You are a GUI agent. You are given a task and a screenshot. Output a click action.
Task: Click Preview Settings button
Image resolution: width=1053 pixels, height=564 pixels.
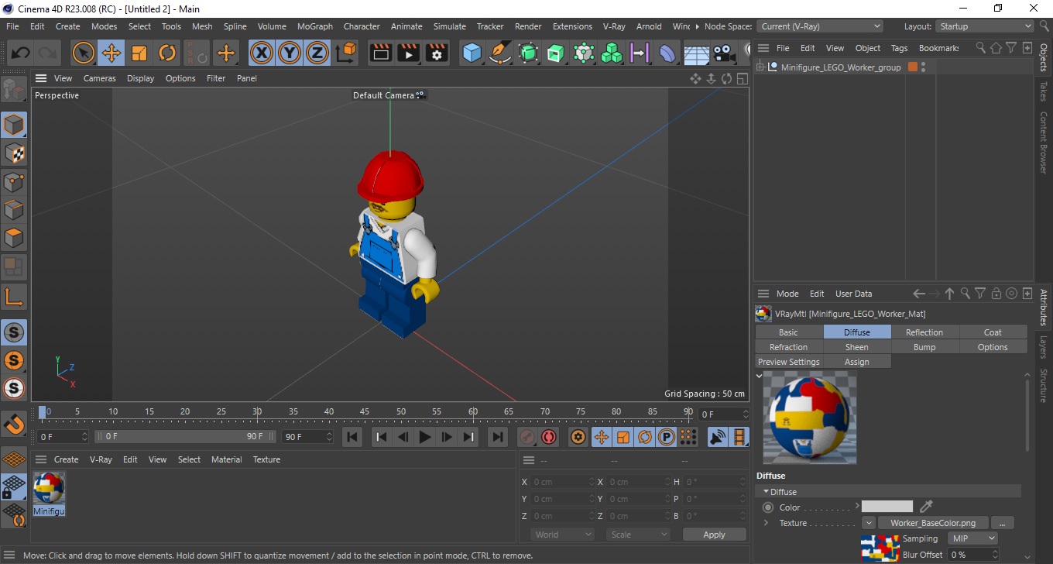click(x=788, y=362)
